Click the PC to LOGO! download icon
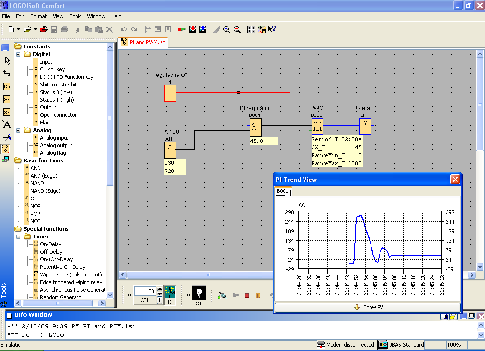The width and height of the screenshot is (485, 351). [192, 29]
